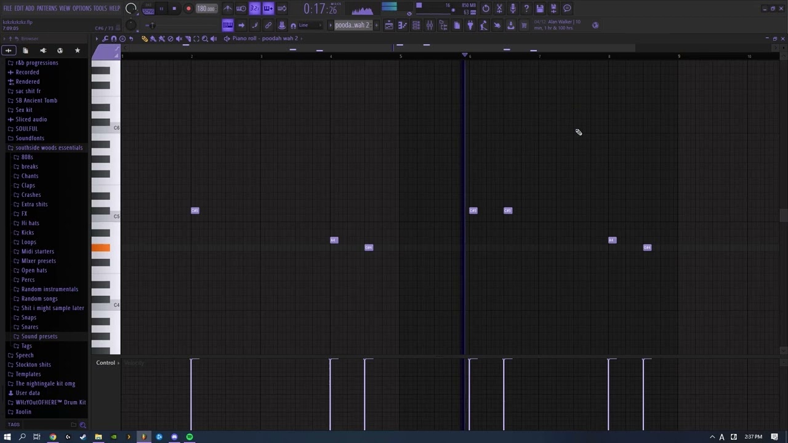788x443 pixels.
Task: Toggle blend recording overdub
Action: [x=268, y=9]
